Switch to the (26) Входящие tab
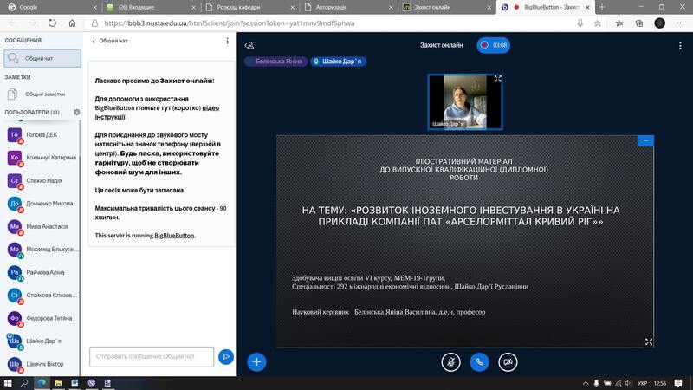 (x=150, y=7)
